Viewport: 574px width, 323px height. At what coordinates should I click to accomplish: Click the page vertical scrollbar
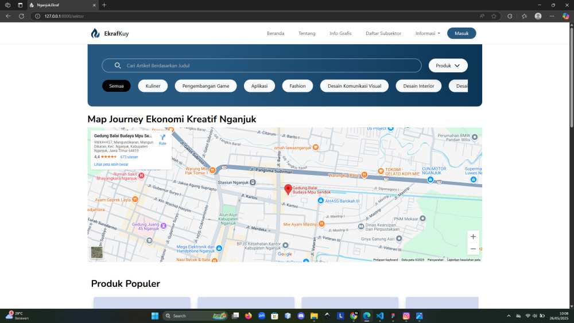pos(572,77)
